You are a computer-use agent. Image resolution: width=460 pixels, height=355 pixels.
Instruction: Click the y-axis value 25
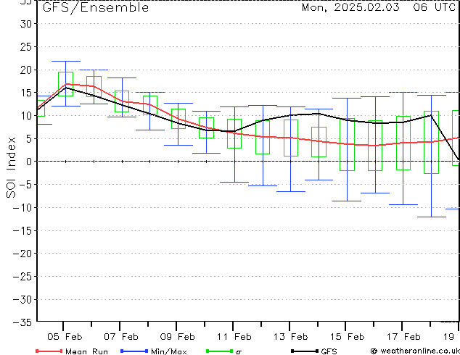[x=25, y=46]
